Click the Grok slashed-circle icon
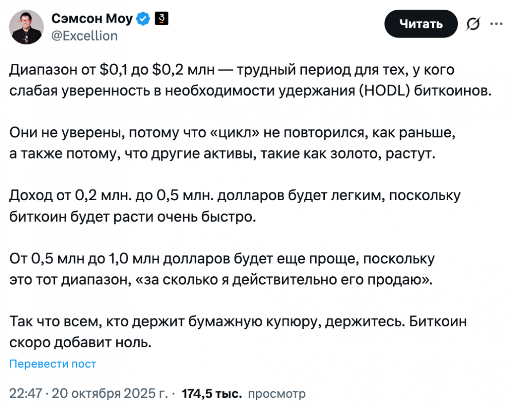Viewport: 514px width, 407px height. point(472,24)
